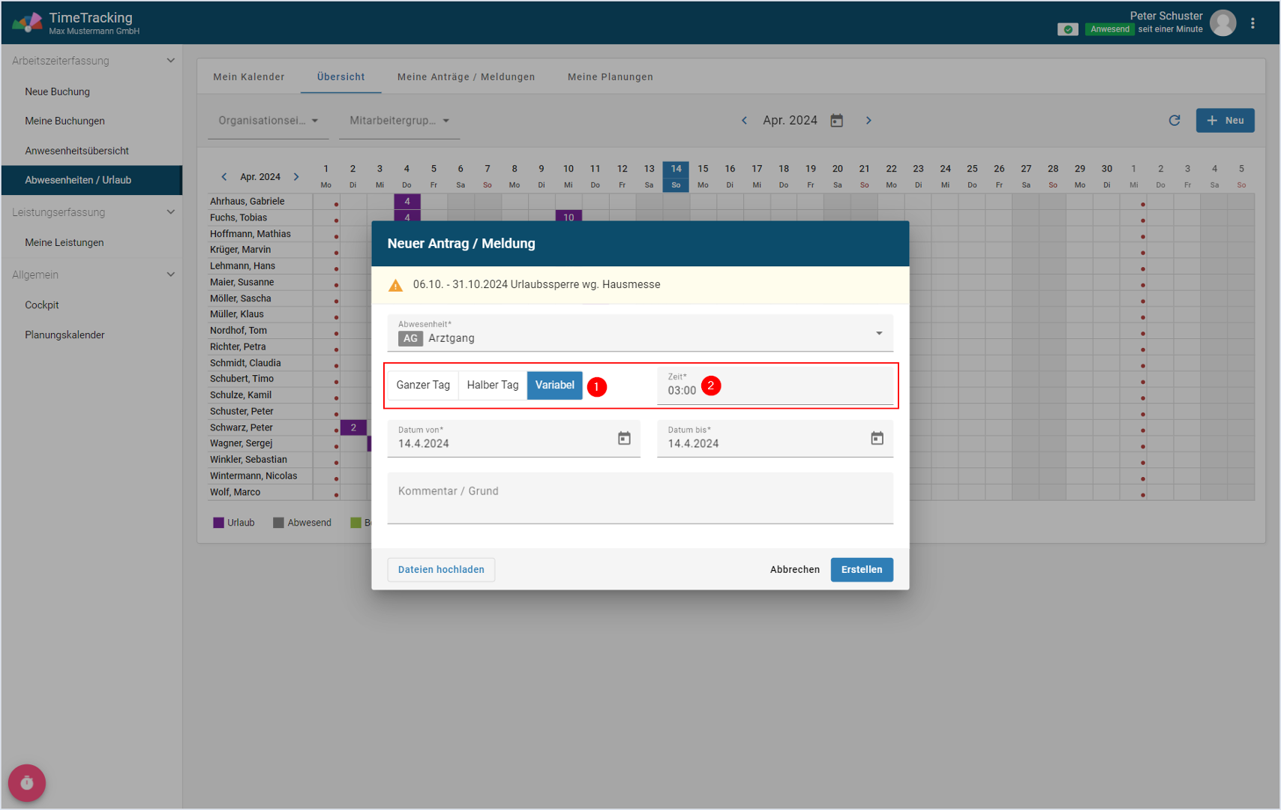Screen dimensions: 1281x810
Task: Select the Variabel option
Action: tap(554, 385)
